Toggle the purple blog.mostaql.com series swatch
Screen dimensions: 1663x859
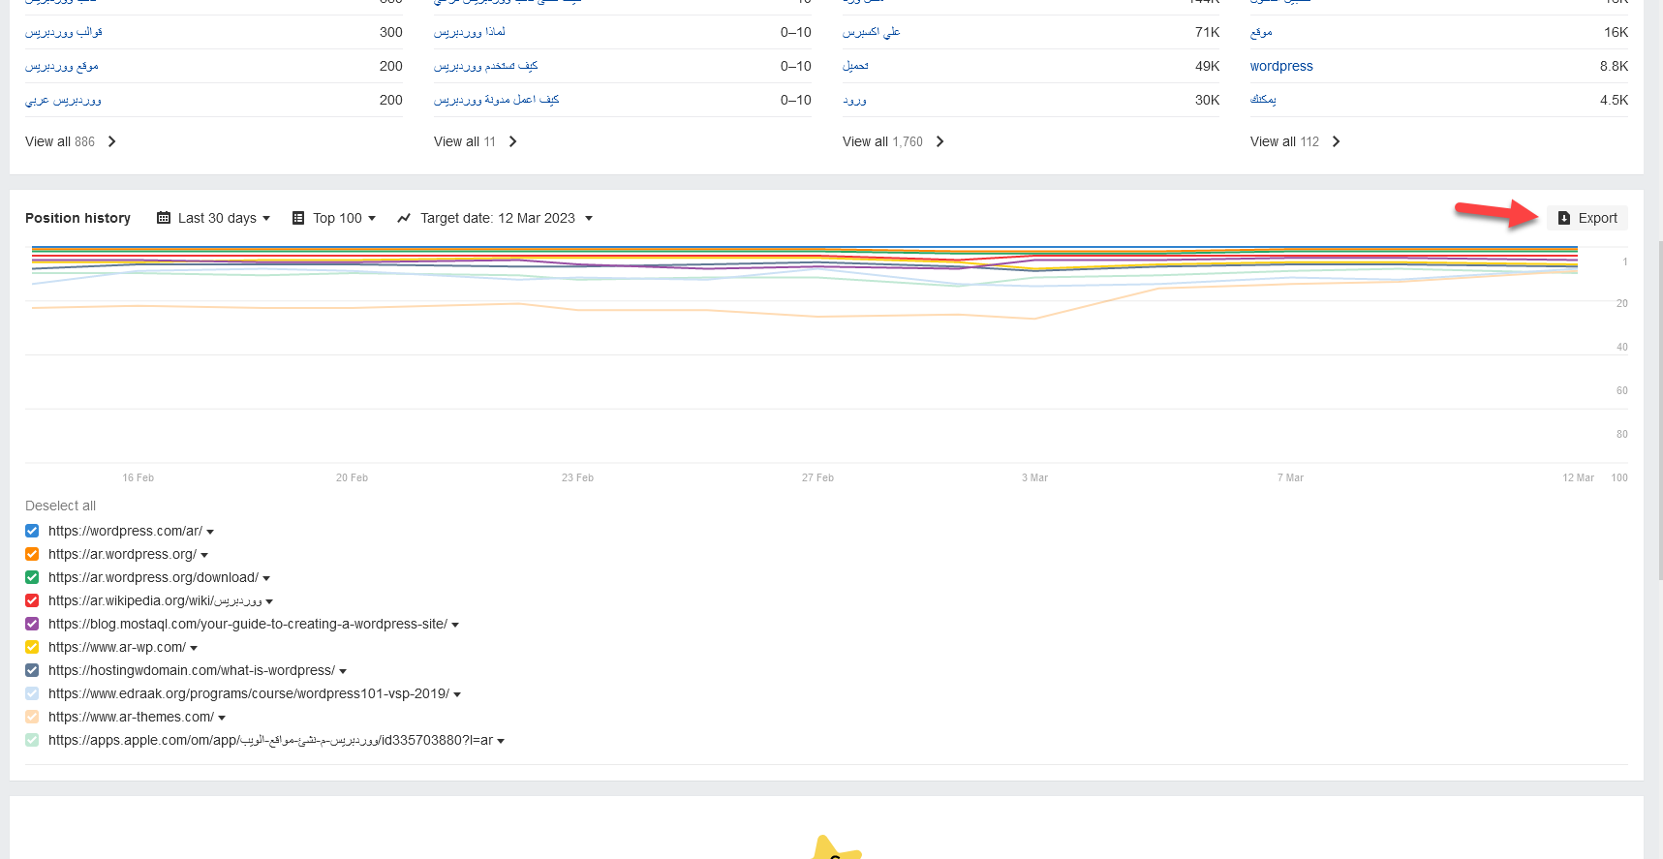32,624
